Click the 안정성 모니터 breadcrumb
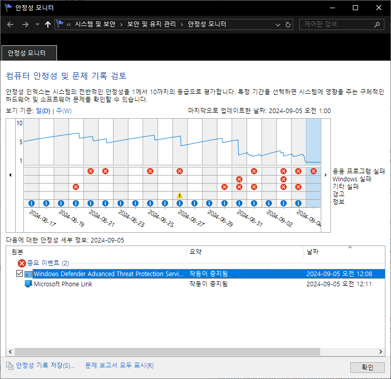This screenshot has height=379, width=391. pyautogui.click(x=207, y=24)
